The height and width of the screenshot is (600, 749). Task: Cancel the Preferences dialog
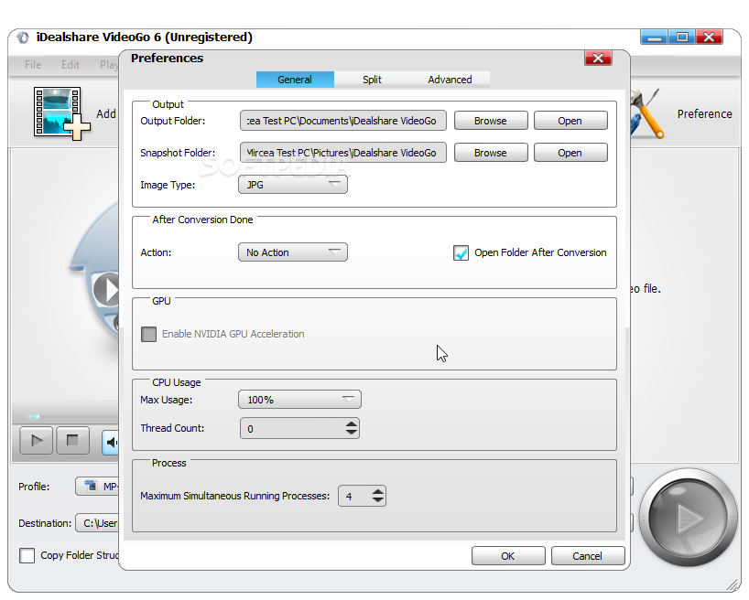(588, 556)
